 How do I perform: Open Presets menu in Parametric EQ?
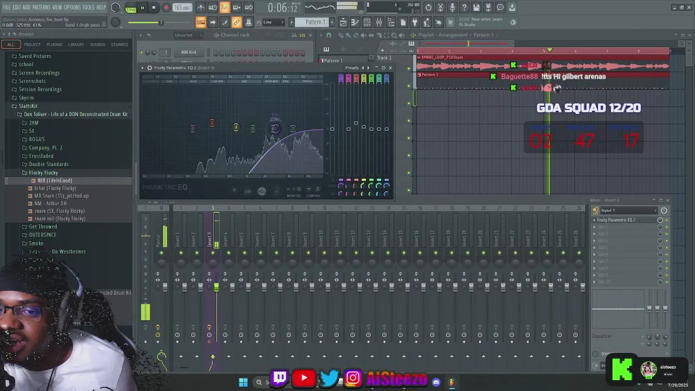coord(352,68)
